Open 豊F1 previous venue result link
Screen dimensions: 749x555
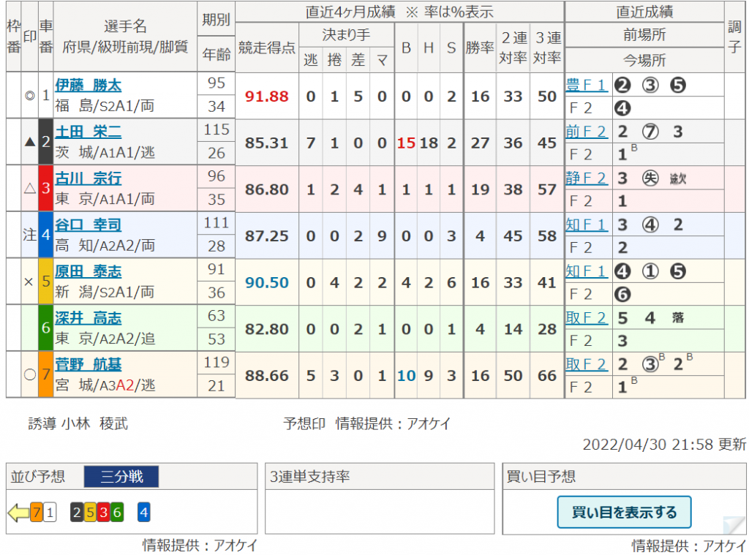pyautogui.click(x=586, y=85)
